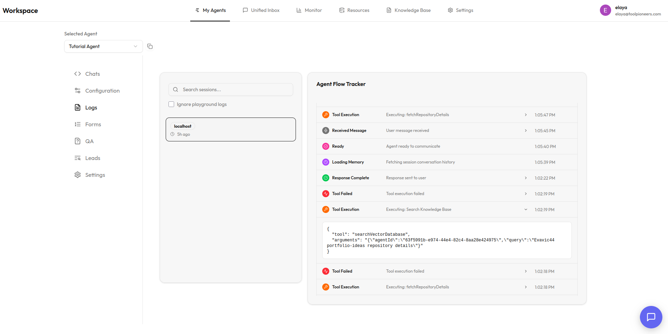The height and width of the screenshot is (334, 668).
Task: Click the Configuration sliders icon in sidebar
Action: (78, 91)
